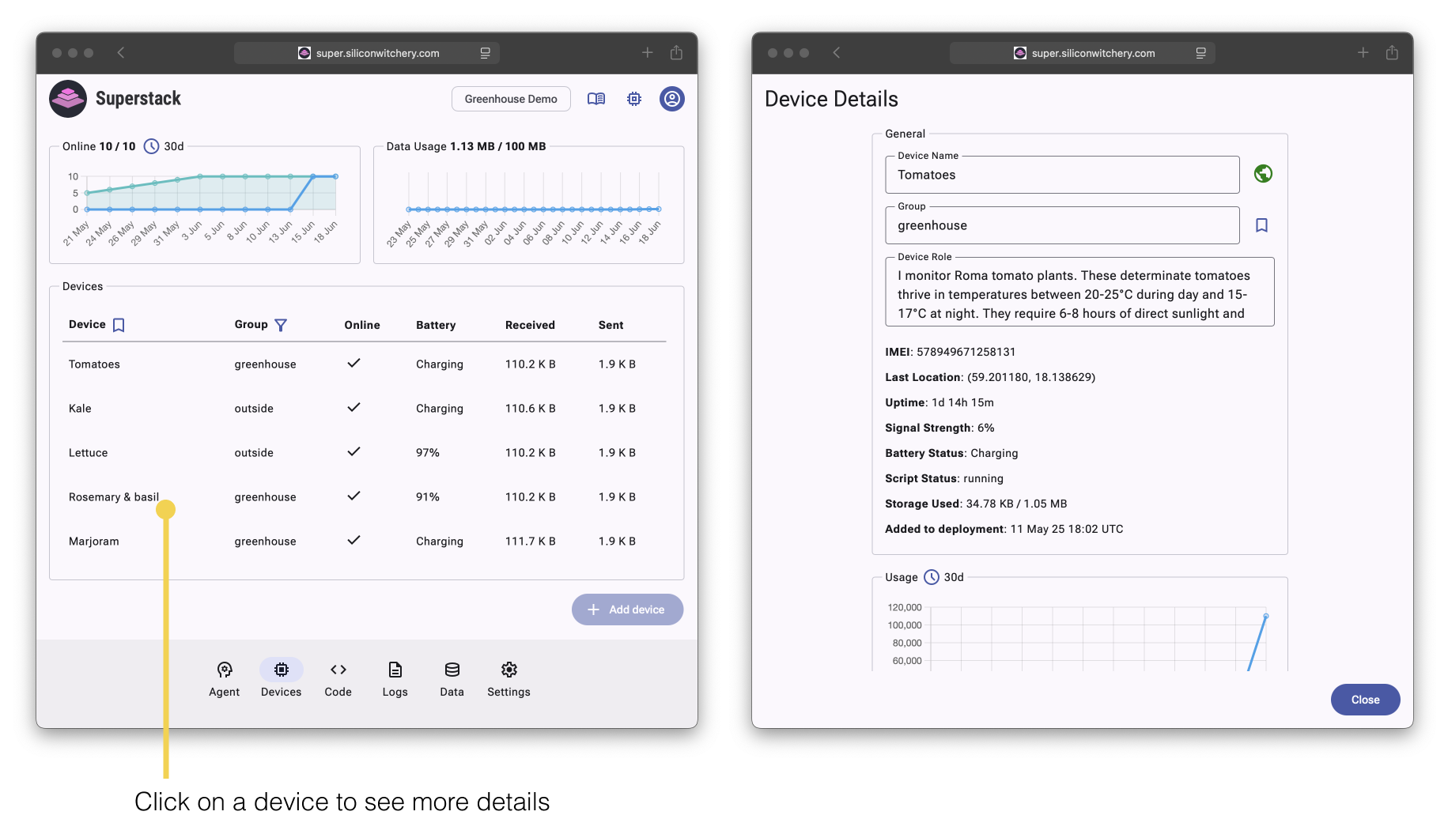Image resolution: width=1448 pixels, height=819 pixels.
Task: Select the Lettuce device row
Action: click(x=364, y=453)
